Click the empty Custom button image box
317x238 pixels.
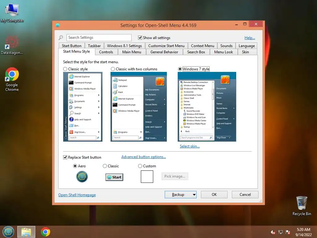point(147,176)
